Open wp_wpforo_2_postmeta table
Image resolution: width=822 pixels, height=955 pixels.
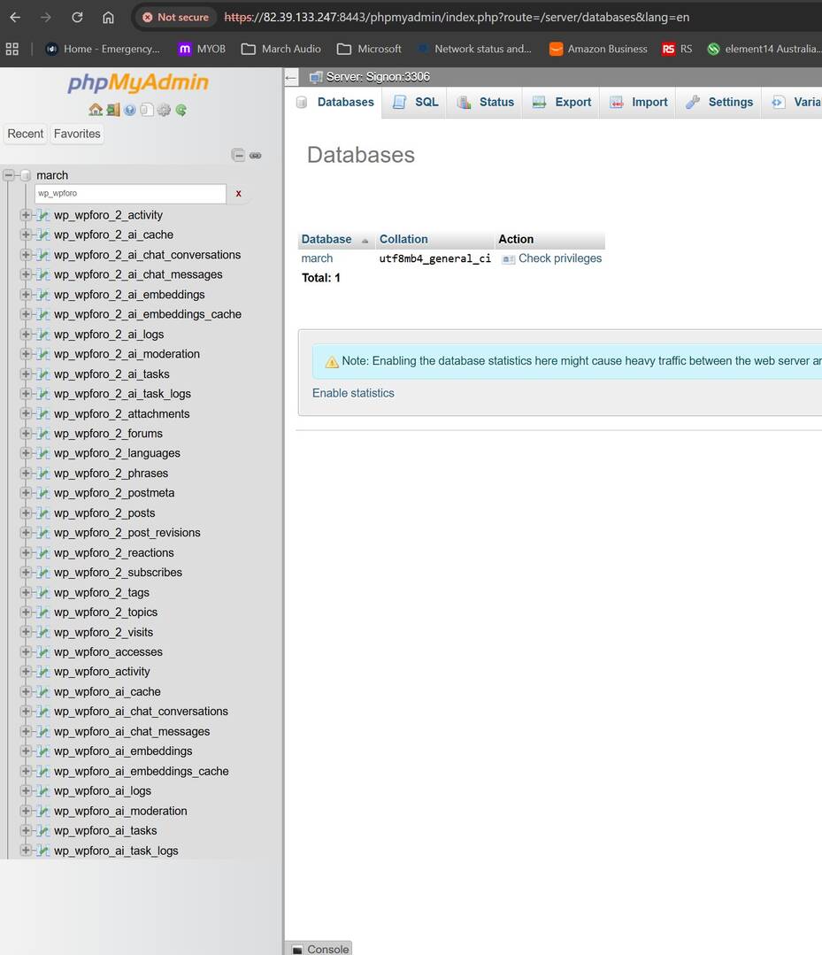(114, 493)
